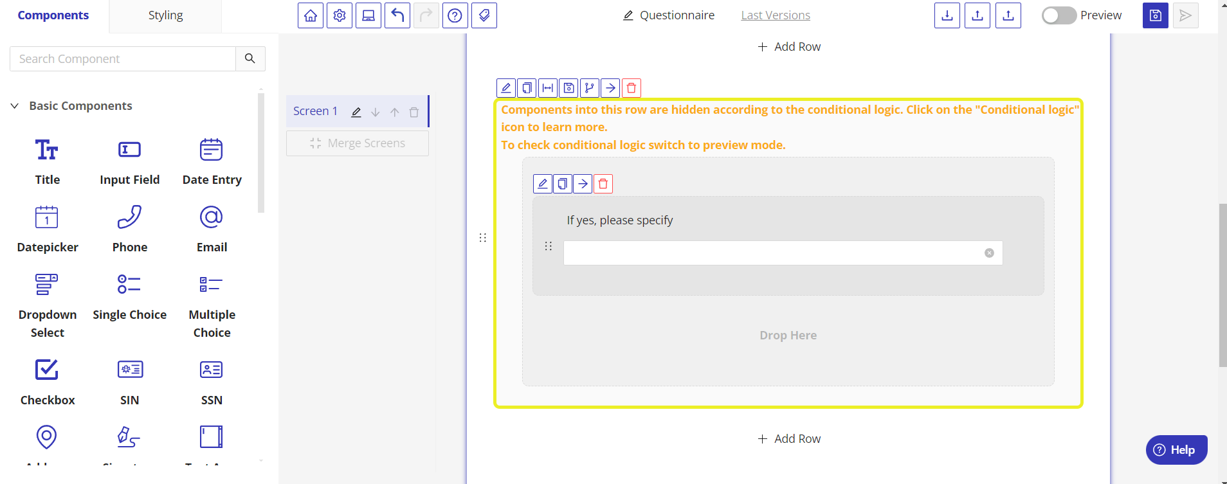
Task: Click the row width resize icon
Action: (548, 88)
